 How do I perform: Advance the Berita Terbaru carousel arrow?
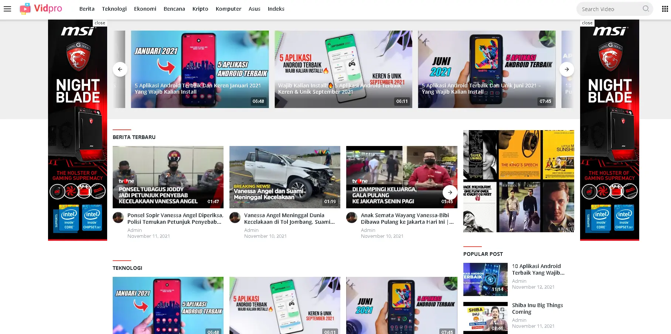coord(450,192)
